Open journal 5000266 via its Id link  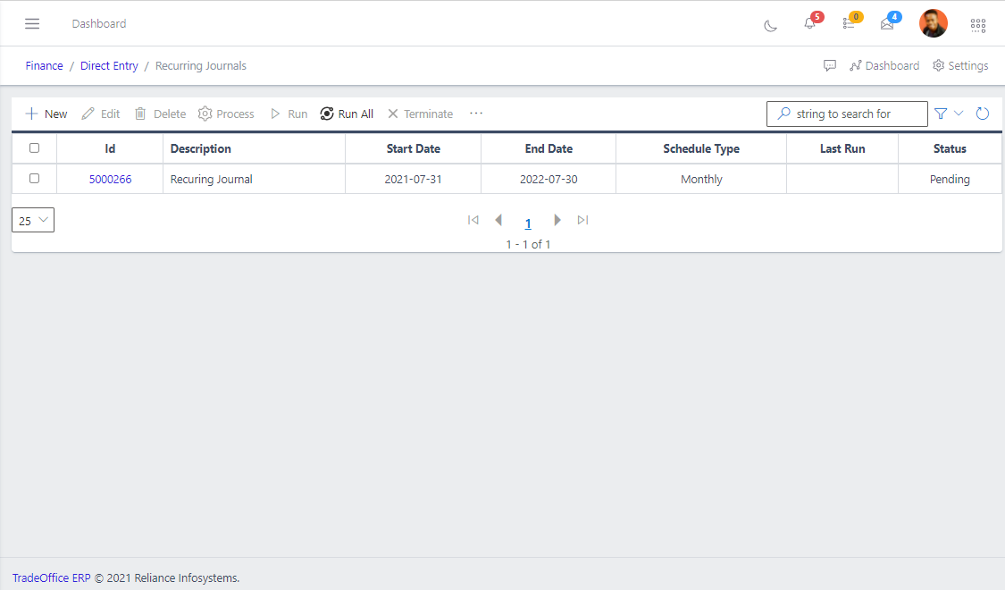[110, 178]
